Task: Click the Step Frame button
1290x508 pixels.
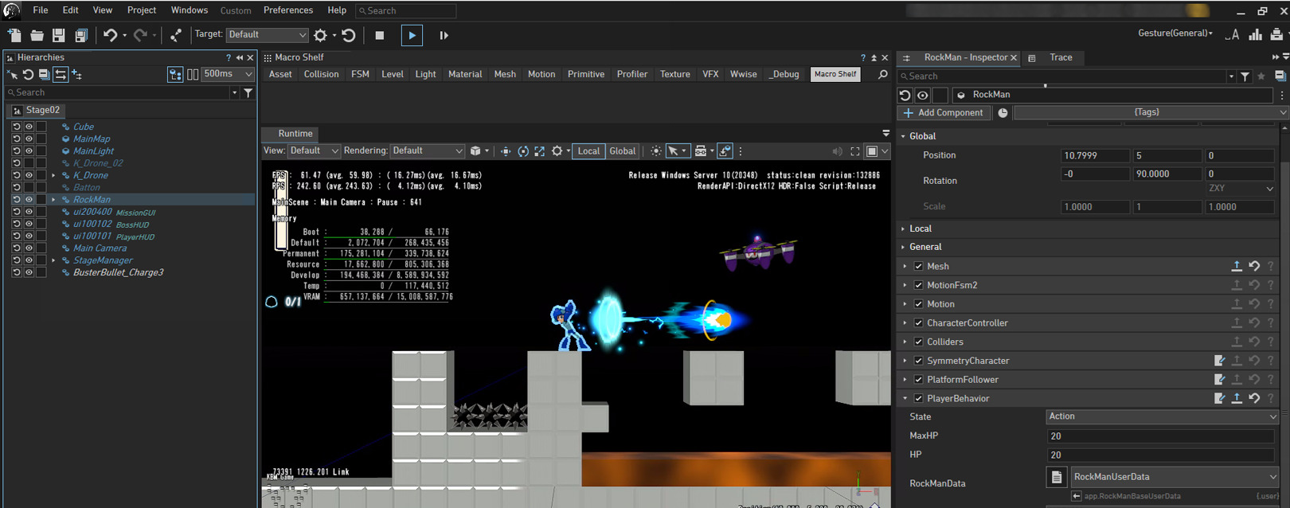Action: 444,35
